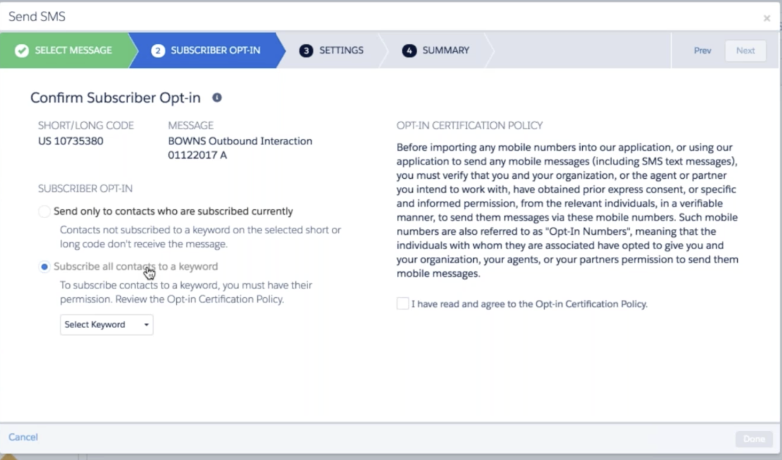The height and width of the screenshot is (460, 782).
Task: Click the Opt-In Certification Policy heading
Action: pos(470,125)
